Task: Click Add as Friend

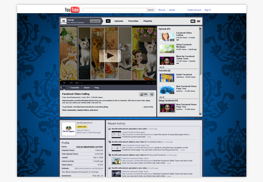Action: click(x=83, y=130)
